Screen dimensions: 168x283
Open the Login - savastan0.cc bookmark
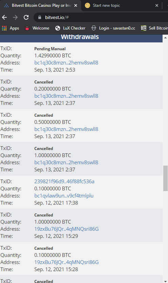(113, 28)
